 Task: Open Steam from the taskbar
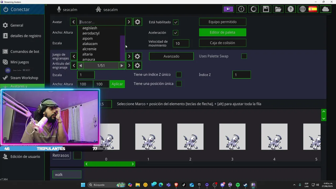(245, 185)
